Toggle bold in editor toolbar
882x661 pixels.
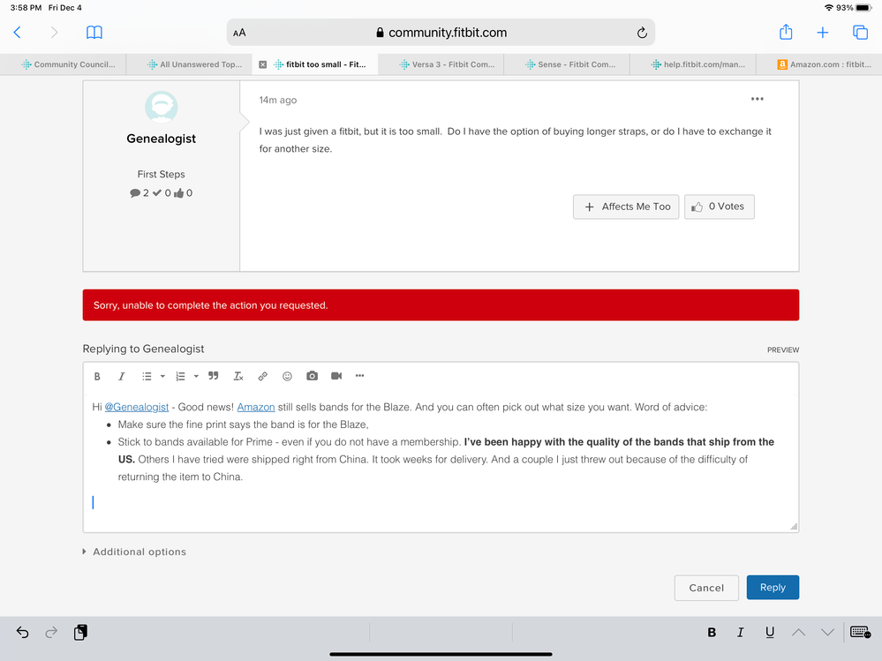[x=97, y=377]
